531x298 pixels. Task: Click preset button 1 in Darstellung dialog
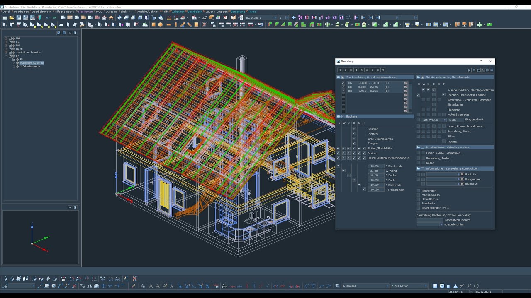pos(340,70)
